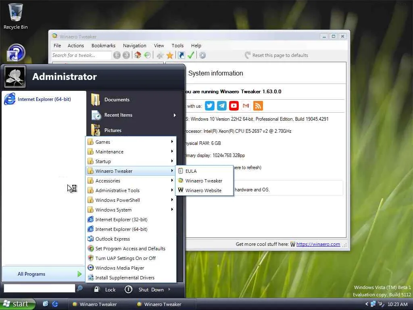Open Turn UAP Settings On or Off
Screen dimensions: 413x310
[131, 258]
